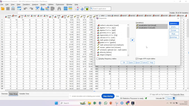The height and width of the screenshot is (106, 189).
Task: Show hidden system tray icons chevron
Action: tap(167, 103)
